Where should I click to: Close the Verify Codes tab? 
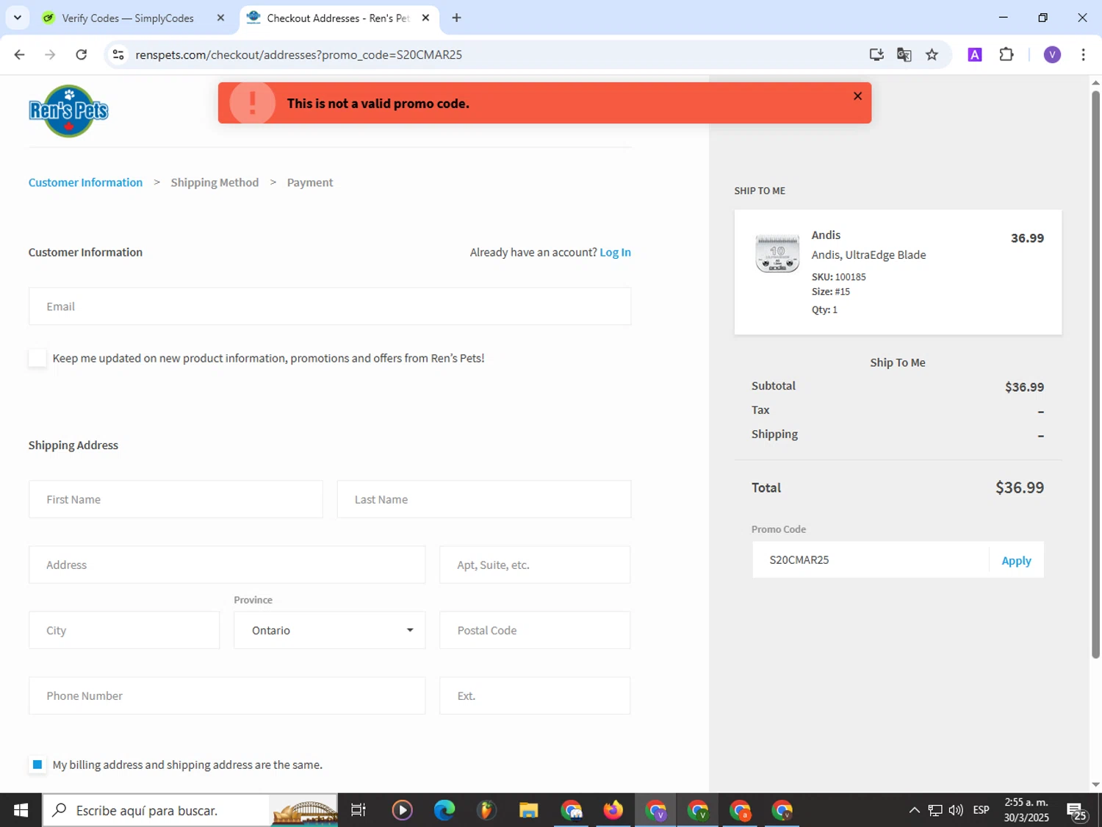220,18
